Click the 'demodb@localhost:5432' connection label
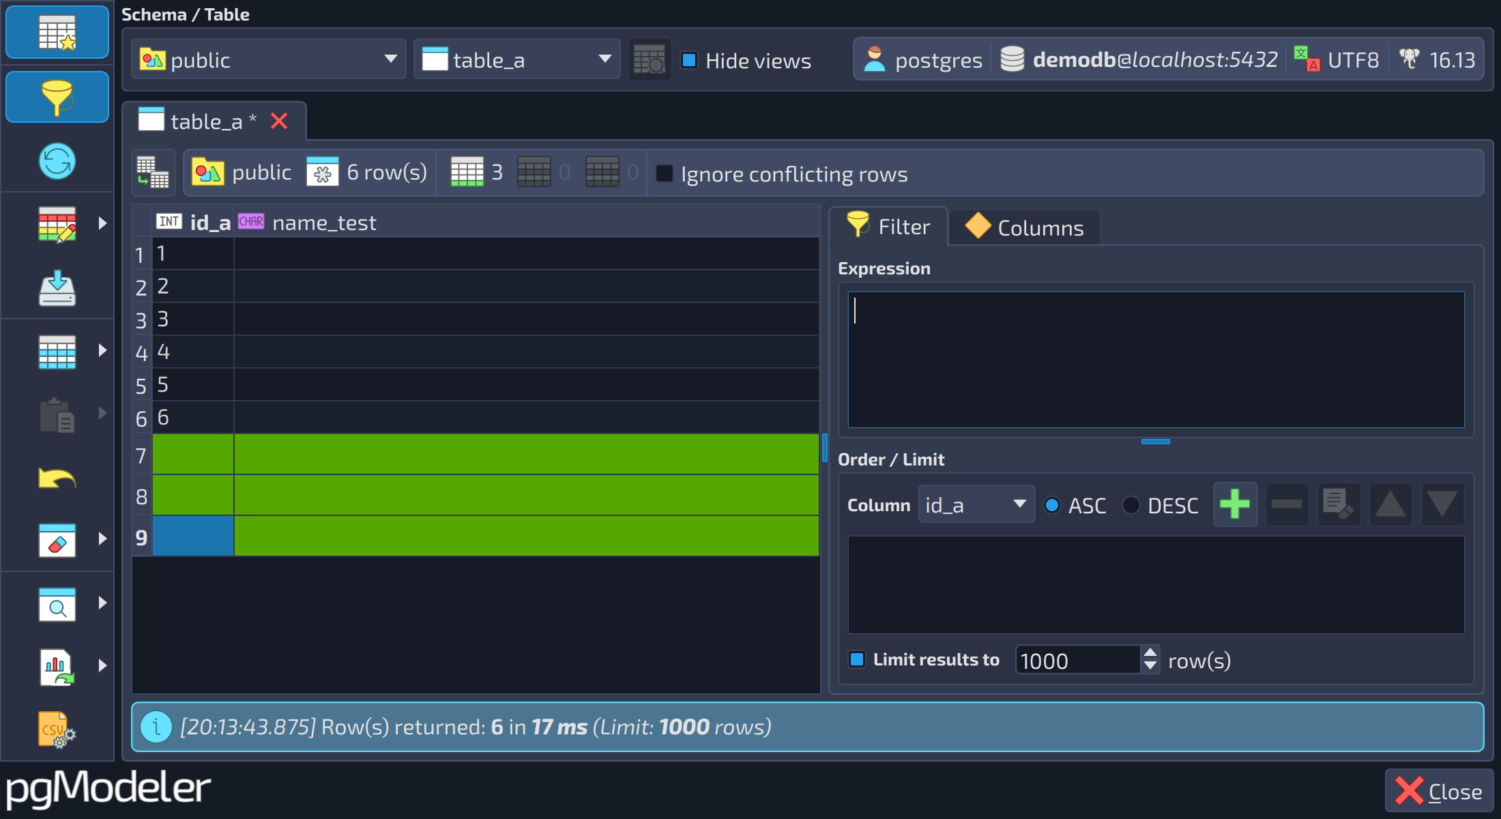The image size is (1501, 819). coord(1155,59)
